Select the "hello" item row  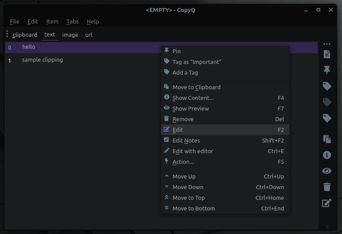[x=161, y=48]
